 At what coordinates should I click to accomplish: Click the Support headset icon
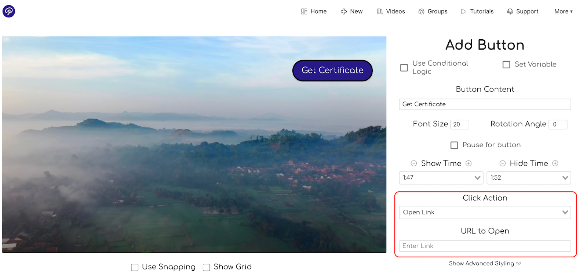[x=510, y=11]
